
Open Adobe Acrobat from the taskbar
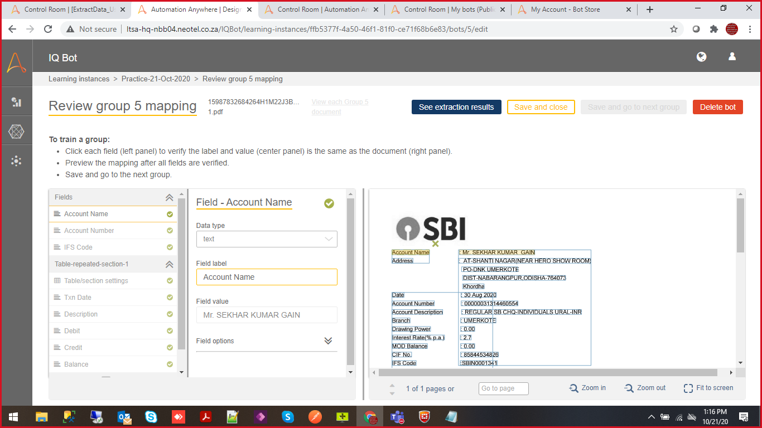pyautogui.click(x=206, y=416)
